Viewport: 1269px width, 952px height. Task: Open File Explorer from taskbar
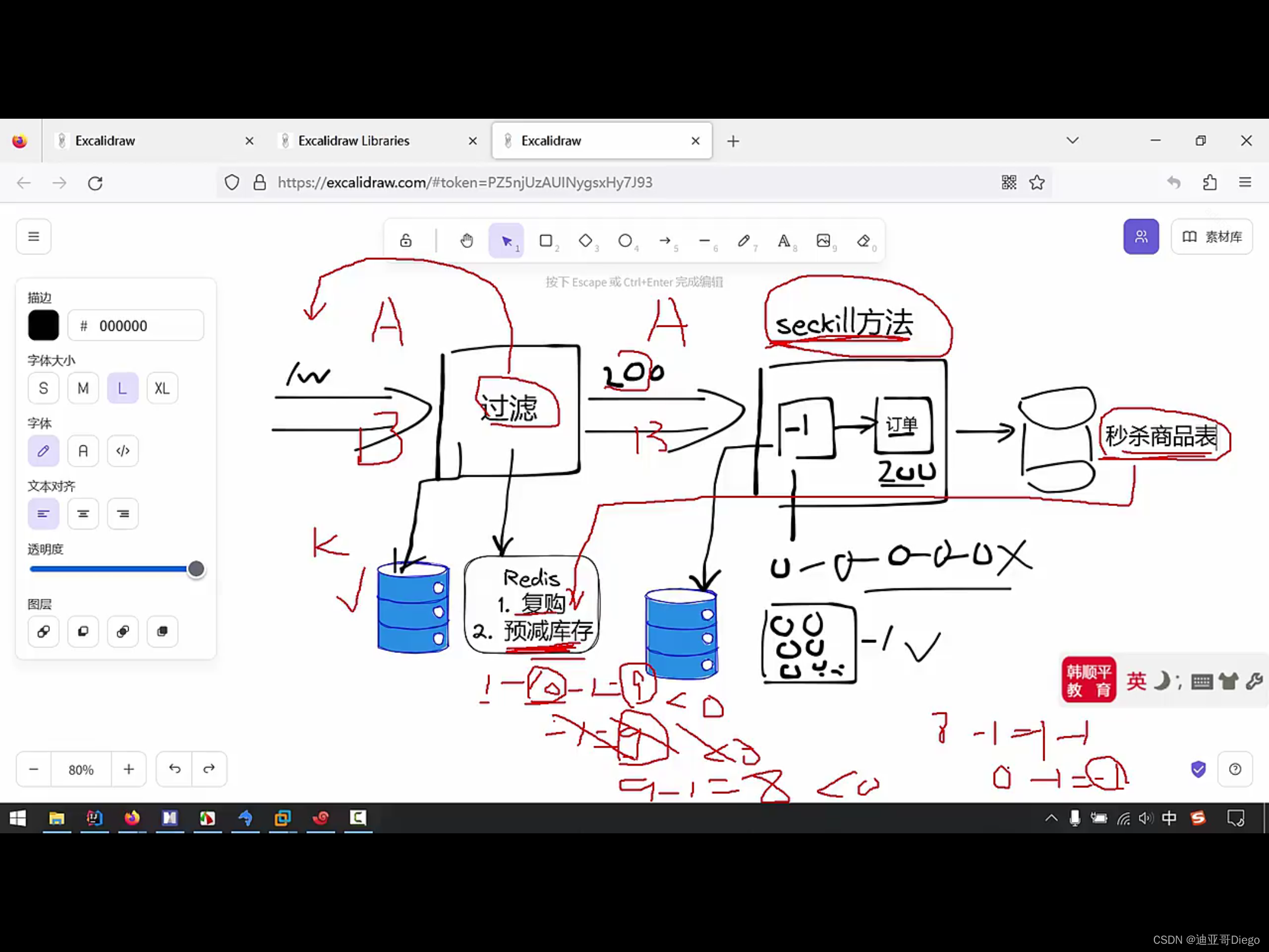click(x=56, y=818)
